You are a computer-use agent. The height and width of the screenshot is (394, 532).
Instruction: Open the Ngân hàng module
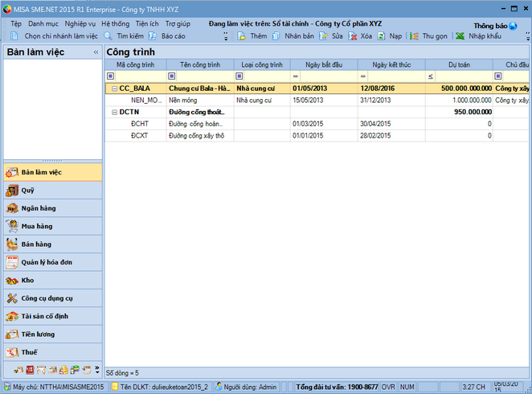pyautogui.click(x=53, y=208)
